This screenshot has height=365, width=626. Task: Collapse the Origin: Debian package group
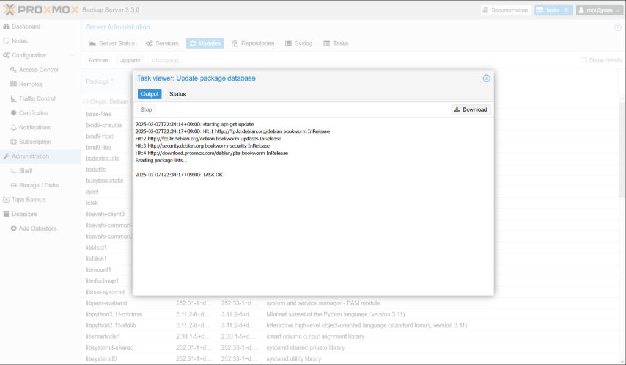[x=85, y=102]
